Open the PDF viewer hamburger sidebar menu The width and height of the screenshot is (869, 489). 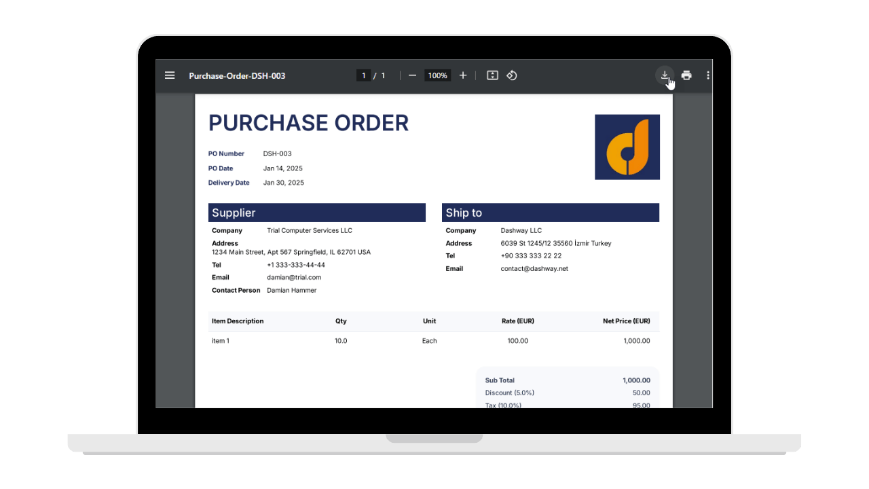pos(170,75)
